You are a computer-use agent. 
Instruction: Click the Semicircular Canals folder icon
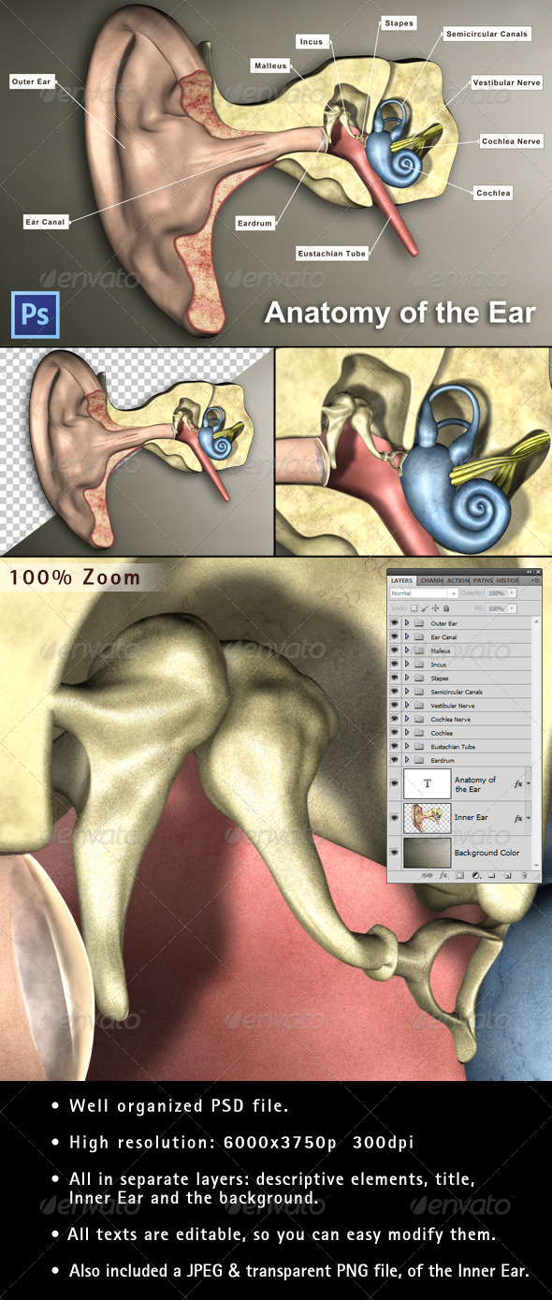pos(418,692)
